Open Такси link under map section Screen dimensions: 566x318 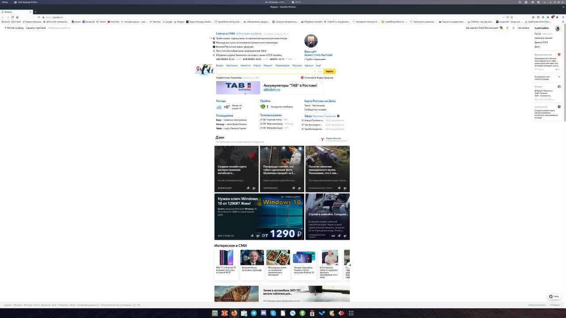[307, 106]
